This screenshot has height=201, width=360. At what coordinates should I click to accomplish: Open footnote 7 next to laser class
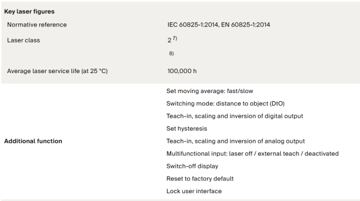(175, 38)
